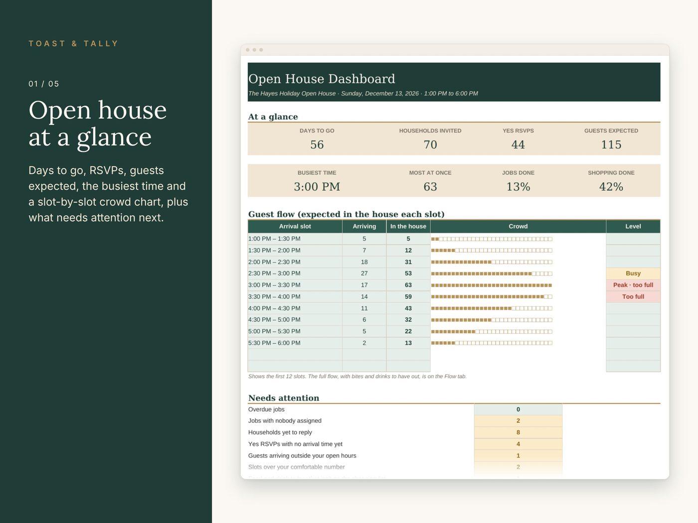
Task: Click the 'Too full' level cell
Action: [633, 297]
